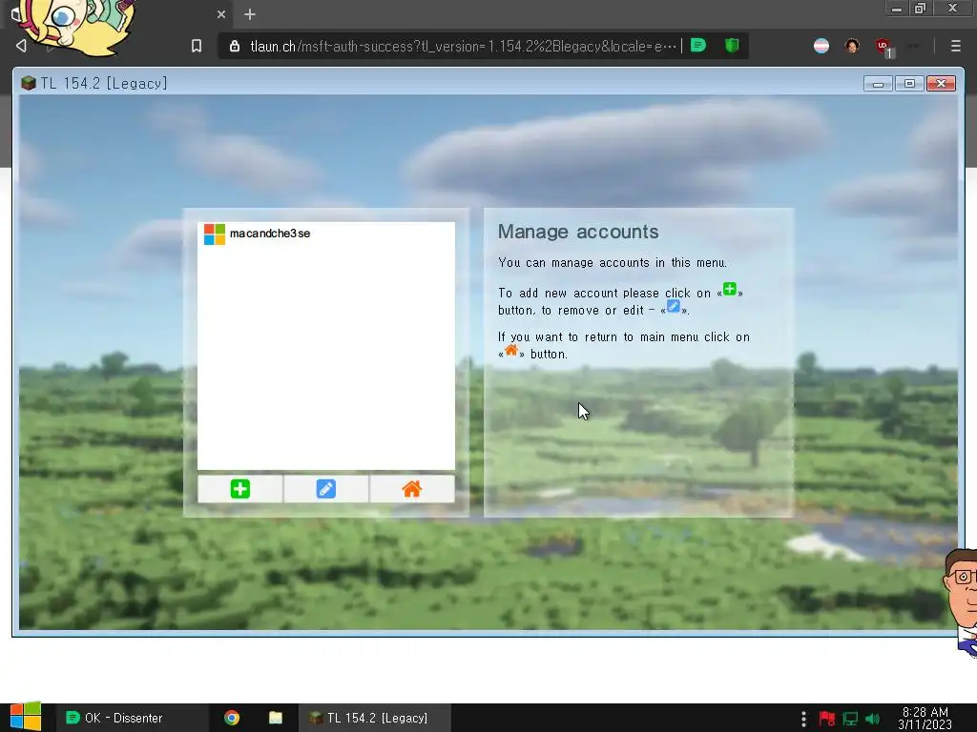
Task: Click the blue edit account pencil button
Action: tap(326, 489)
